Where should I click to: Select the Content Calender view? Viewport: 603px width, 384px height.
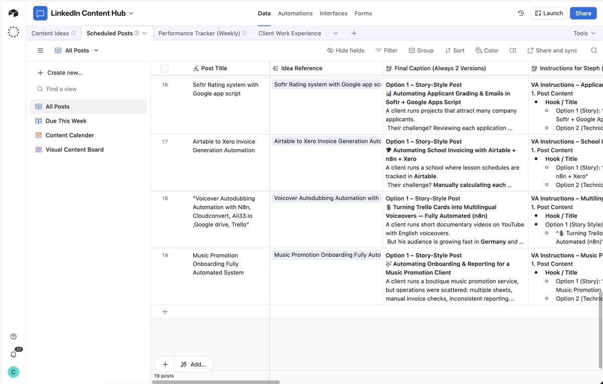point(88,135)
